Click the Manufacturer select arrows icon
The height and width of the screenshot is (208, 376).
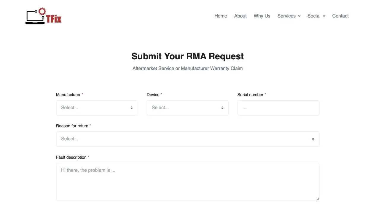pos(132,108)
